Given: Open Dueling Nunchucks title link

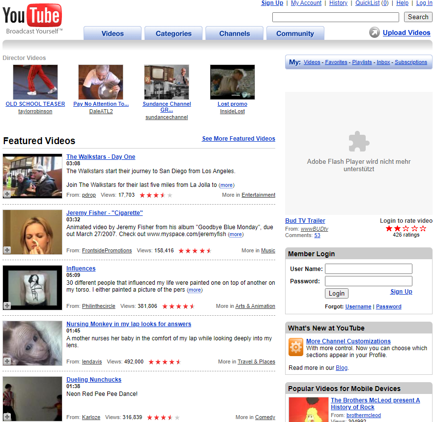Looking at the screenshot, I should tap(94, 380).
